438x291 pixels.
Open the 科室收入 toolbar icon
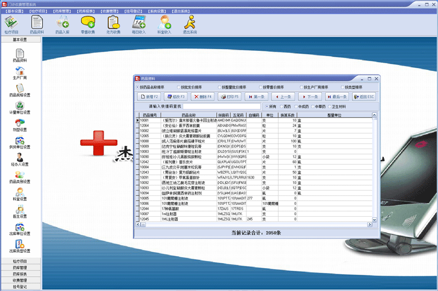pyautogui.click(x=164, y=25)
